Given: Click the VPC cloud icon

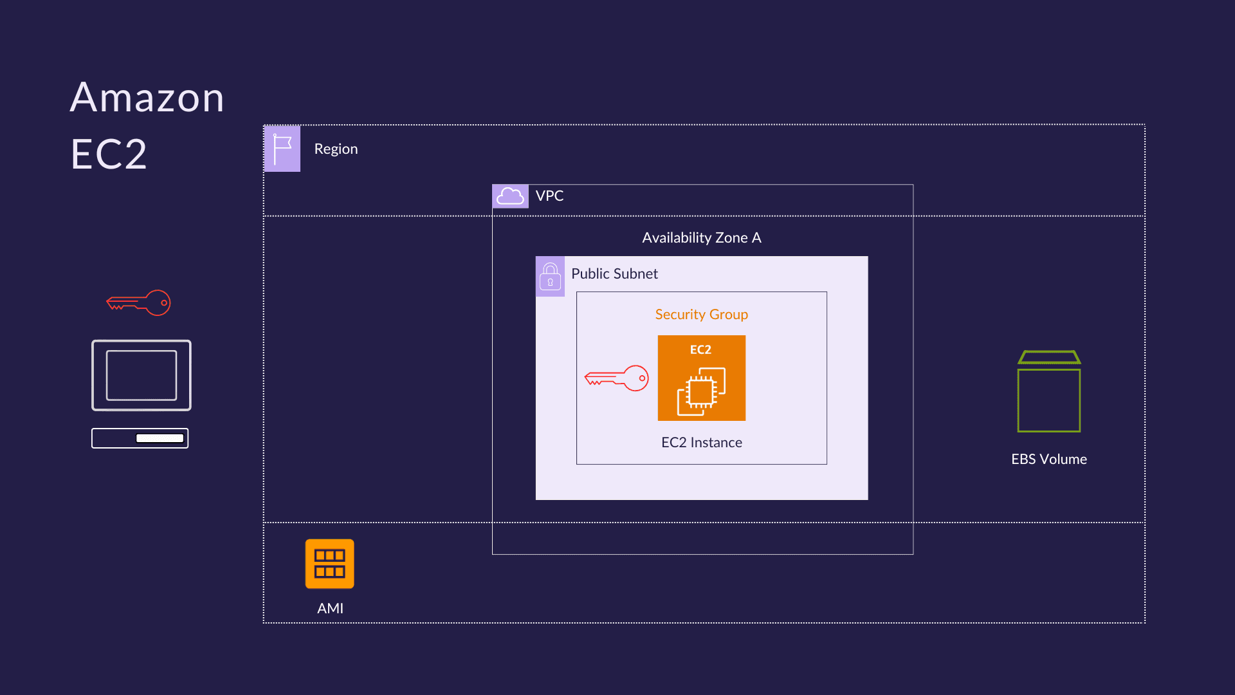Looking at the screenshot, I should click(510, 196).
